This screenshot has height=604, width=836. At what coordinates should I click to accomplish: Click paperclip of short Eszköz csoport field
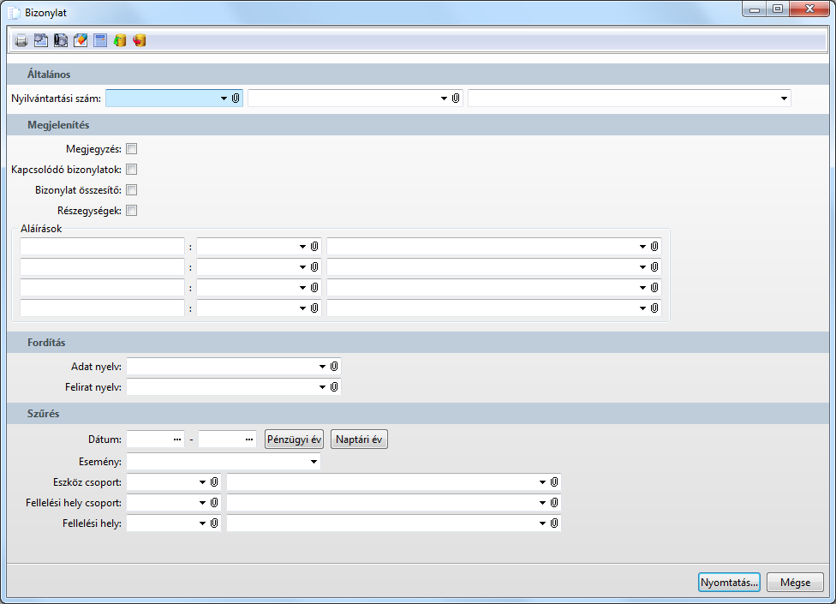[214, 482]
